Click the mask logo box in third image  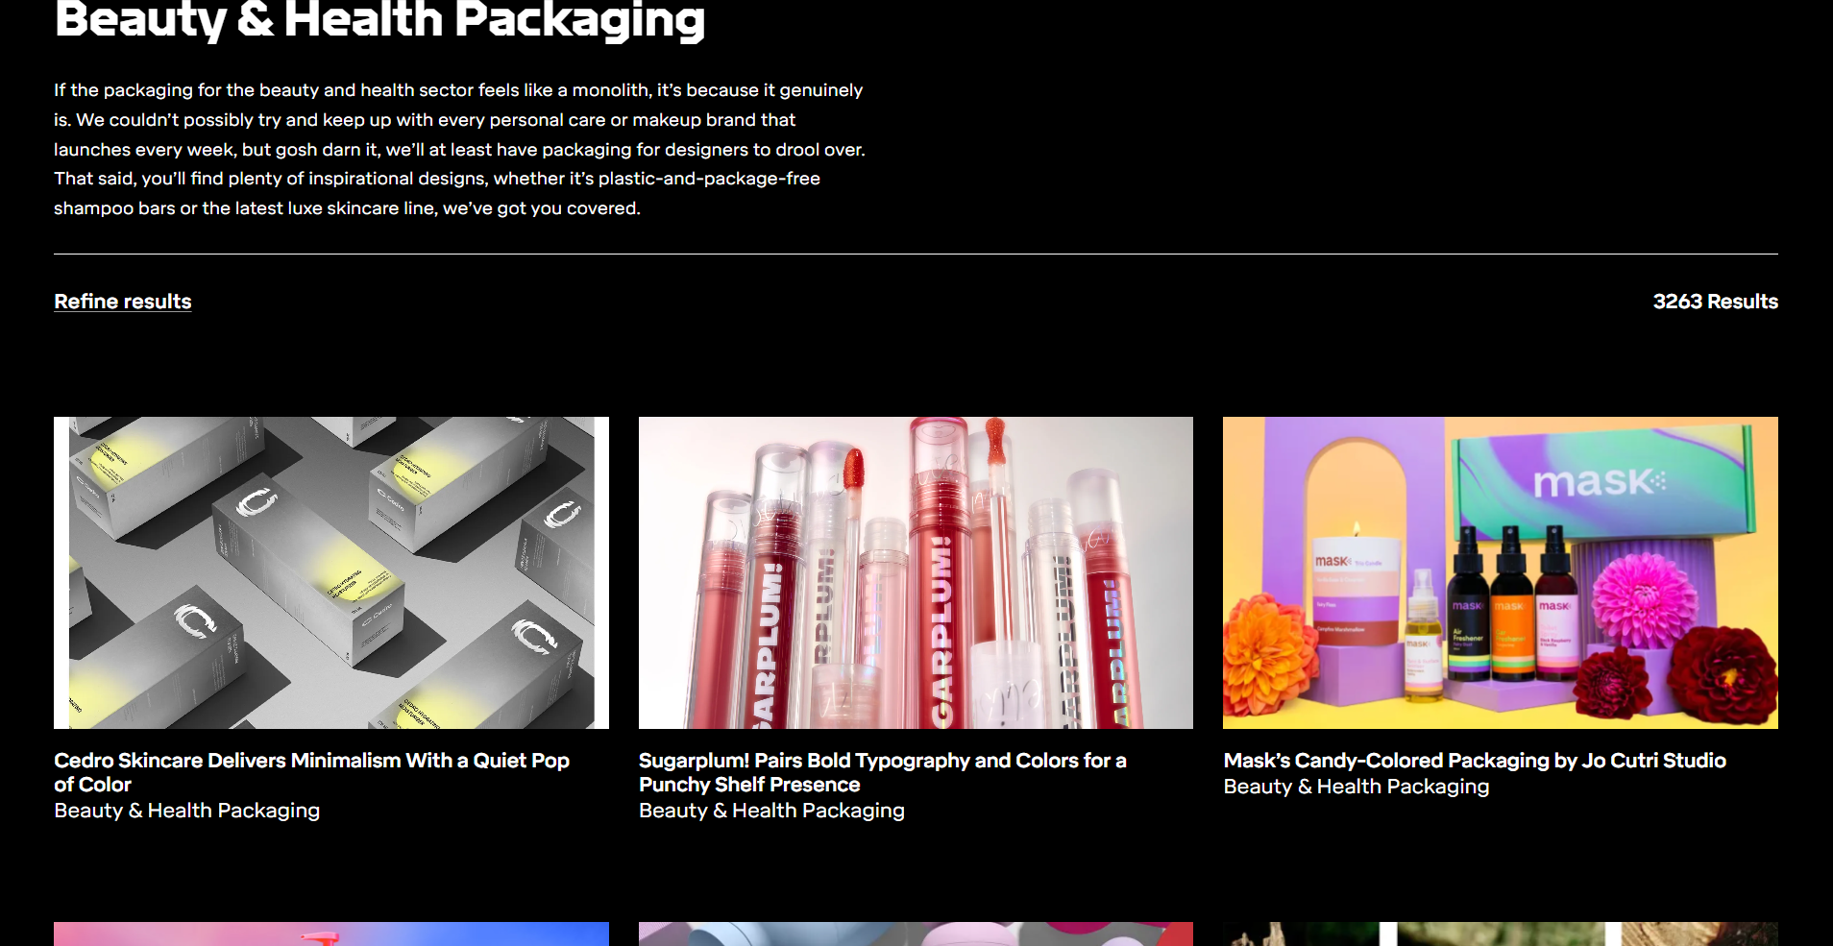[x=1602, y=480]
